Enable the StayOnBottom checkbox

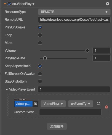[x=40, y=81]
